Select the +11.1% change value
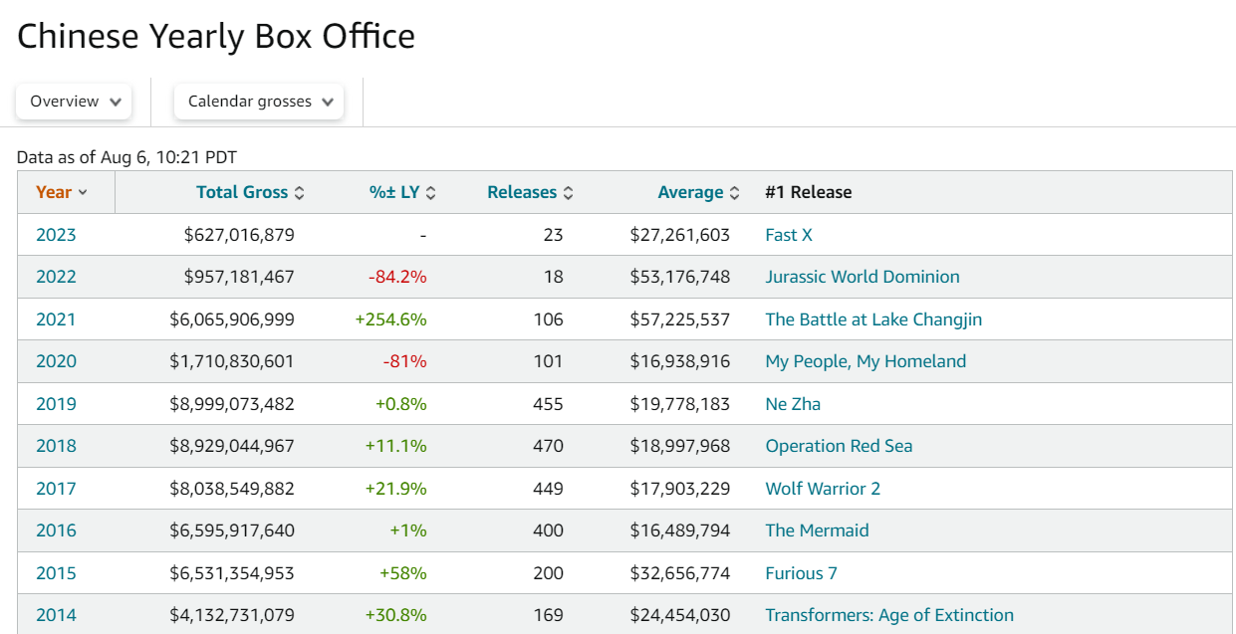The image size is (1236, 634). 397,446
